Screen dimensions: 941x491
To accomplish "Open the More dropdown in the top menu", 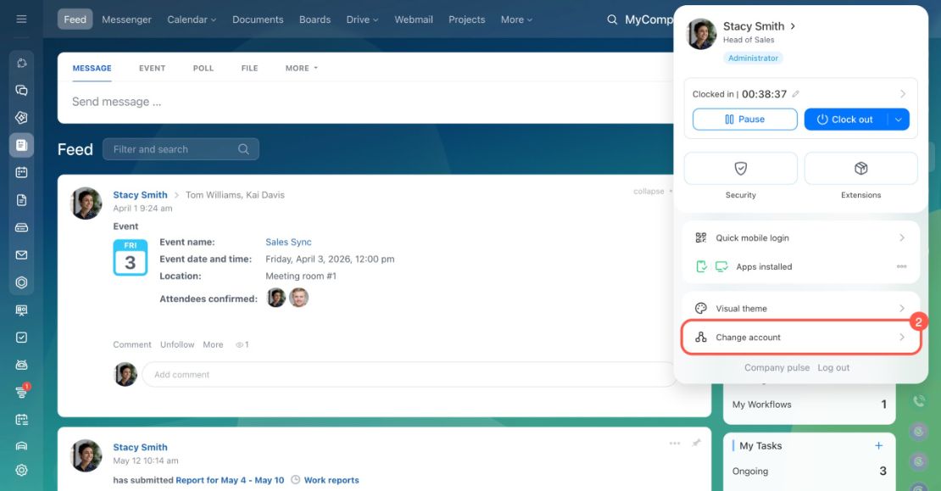I will tap(516, 20).
